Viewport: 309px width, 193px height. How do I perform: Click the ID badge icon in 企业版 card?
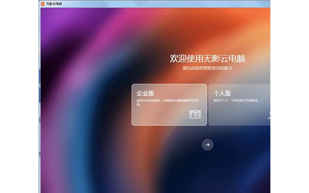[x=195, y=114]
